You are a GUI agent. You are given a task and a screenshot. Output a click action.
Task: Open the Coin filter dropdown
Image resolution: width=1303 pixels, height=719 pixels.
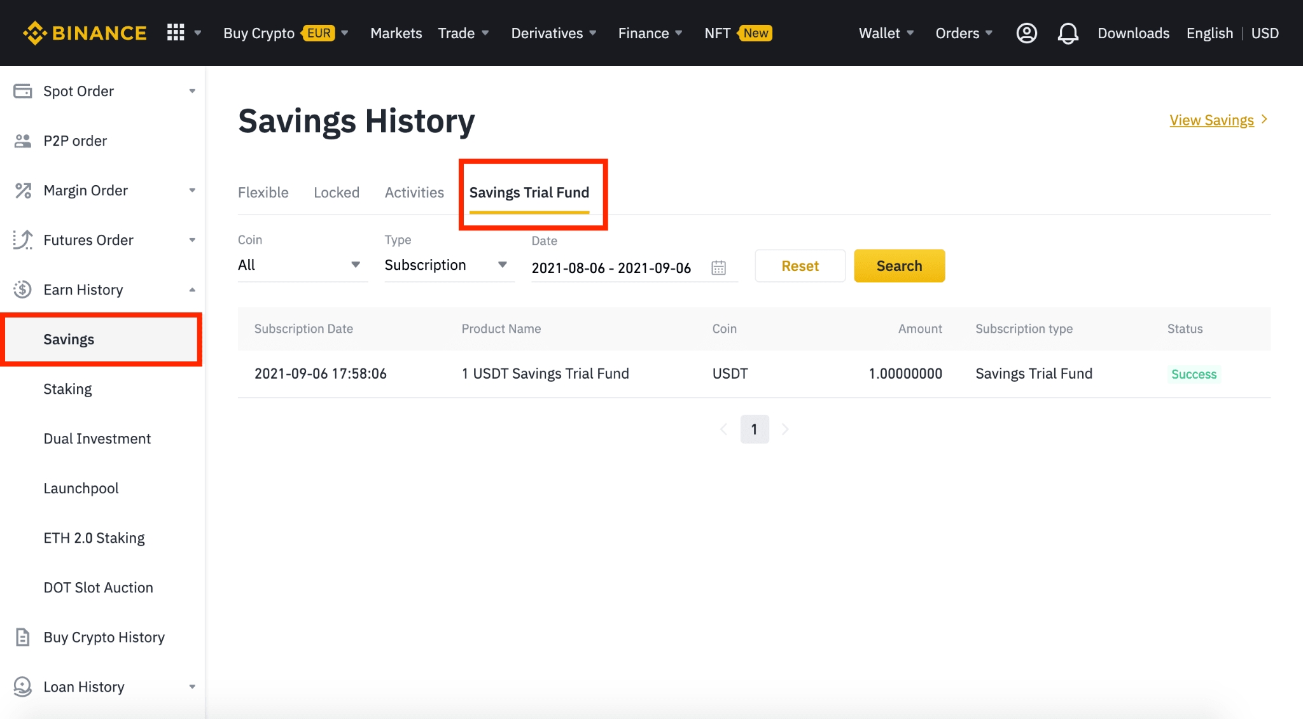299,265
